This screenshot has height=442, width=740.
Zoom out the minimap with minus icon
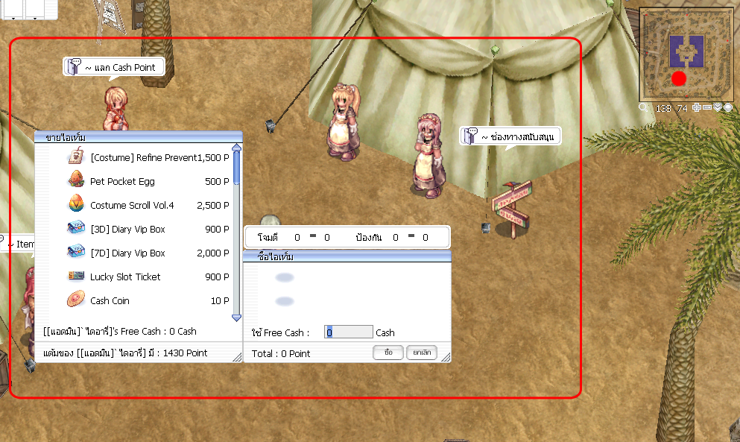(x=707, y=108)
